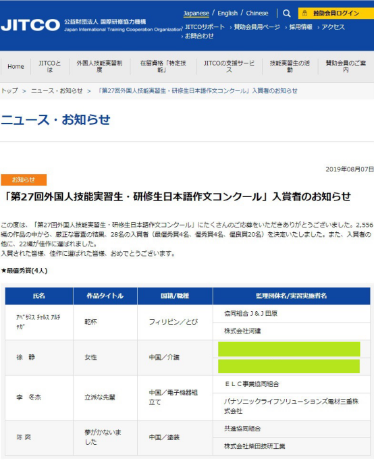The height and width of the screenshot is (461, 374).
Task: Open JITCOとは menu
Action: pos(50,66)
